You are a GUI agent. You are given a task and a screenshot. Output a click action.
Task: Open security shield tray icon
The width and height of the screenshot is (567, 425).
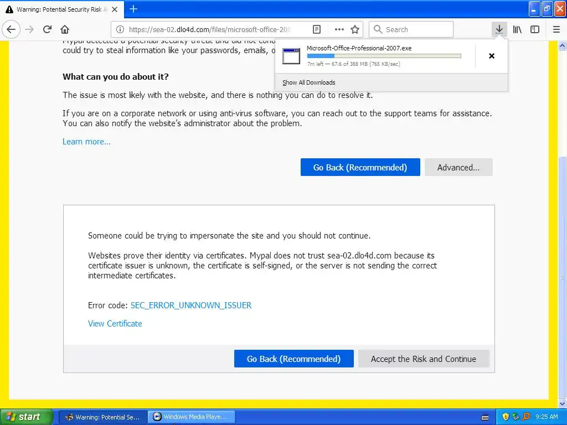pos(506,417)
